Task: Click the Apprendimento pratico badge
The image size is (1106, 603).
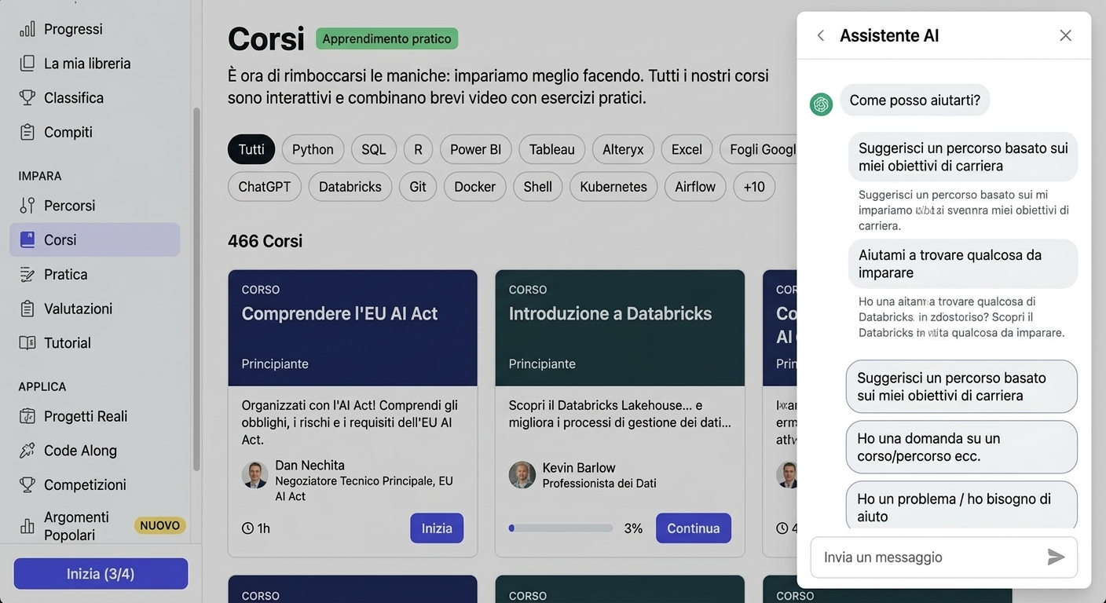Action: coord(386,38)
